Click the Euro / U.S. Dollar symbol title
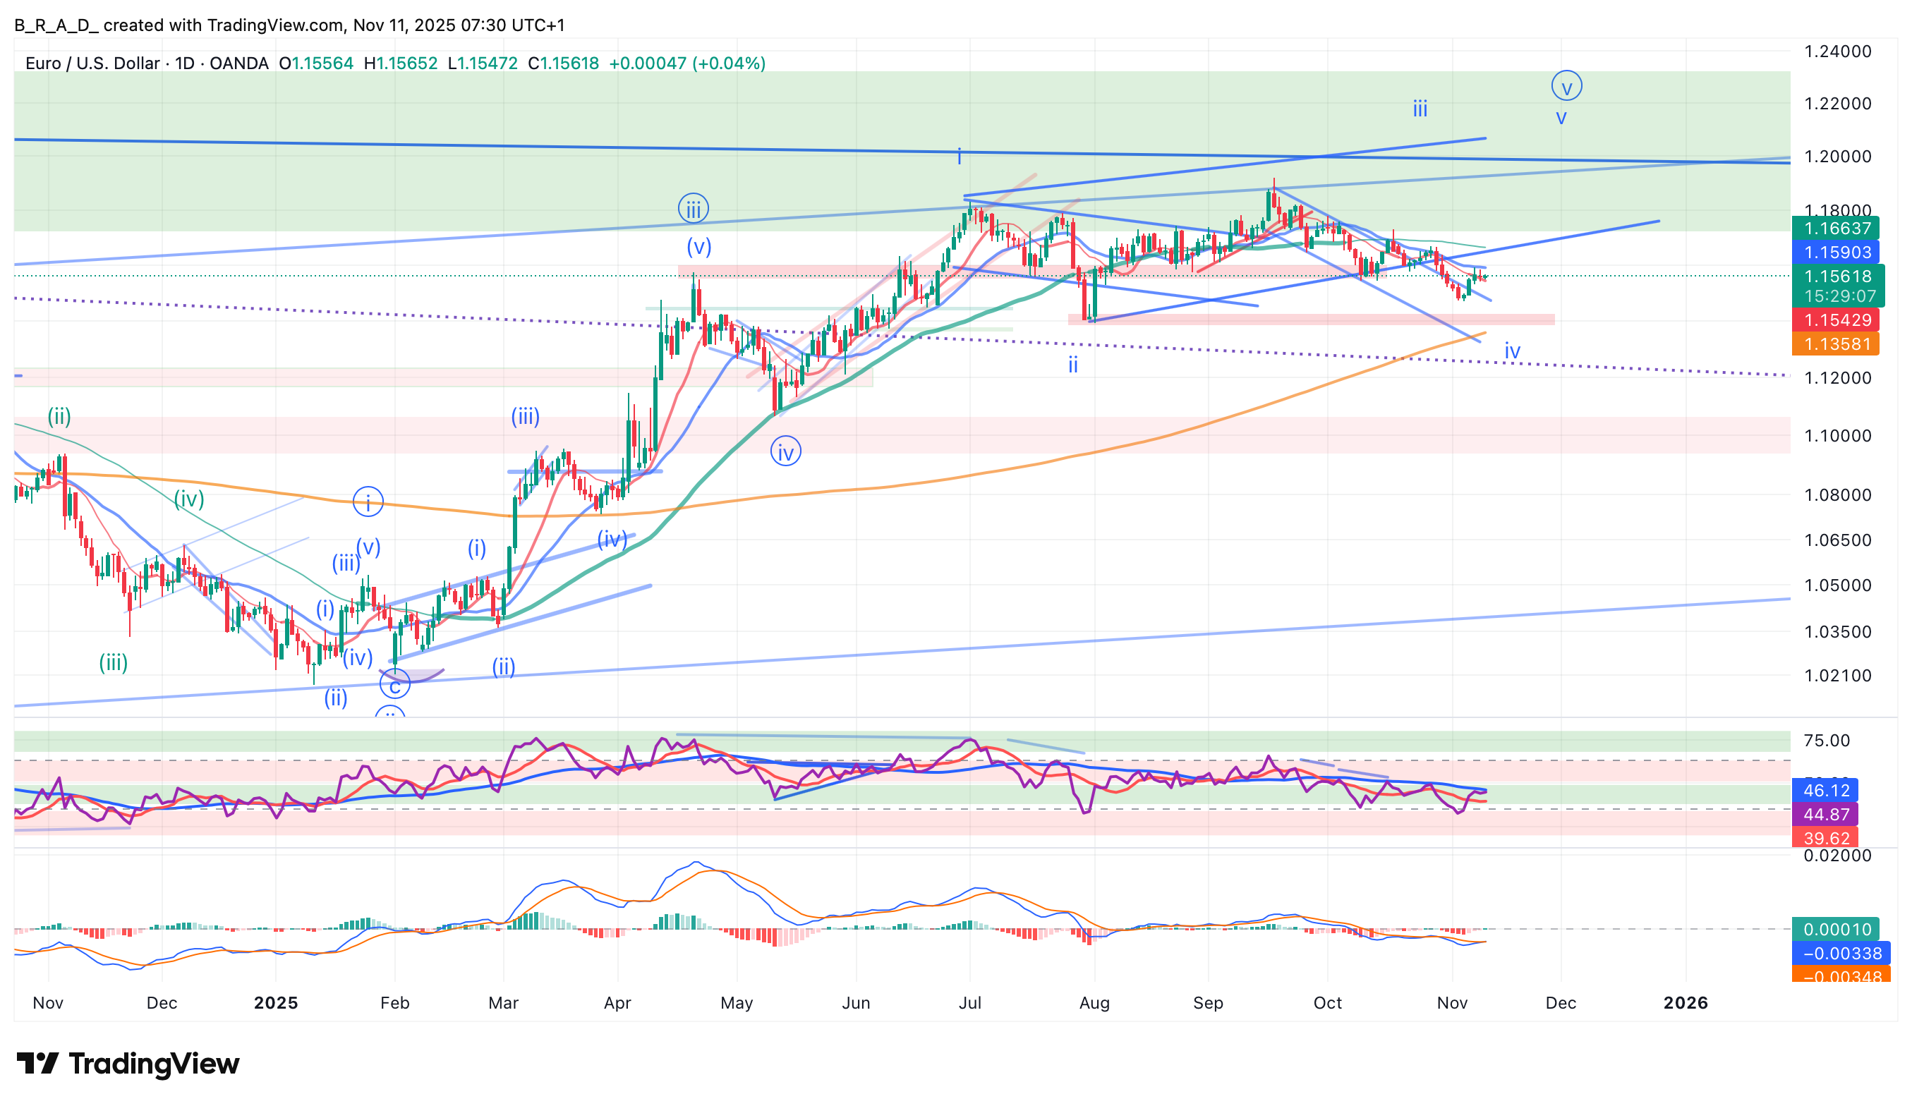This screenshot has width=1912, height=1106. coord(92,63)
